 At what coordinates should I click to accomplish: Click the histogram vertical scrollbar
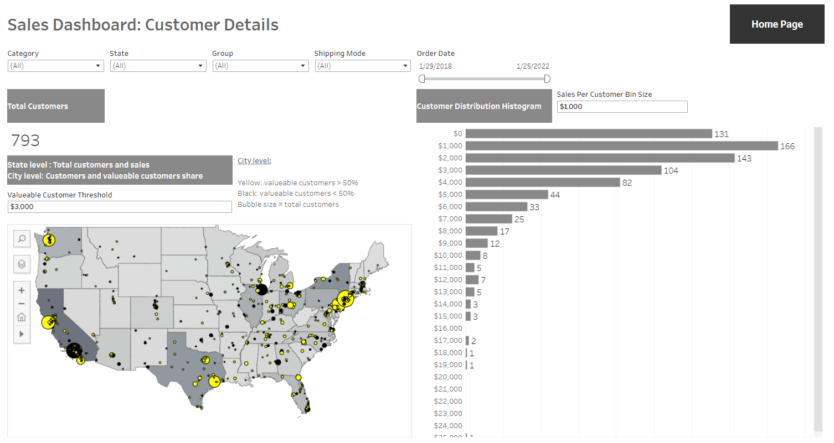pyautogui.click(x=818, y=277)
